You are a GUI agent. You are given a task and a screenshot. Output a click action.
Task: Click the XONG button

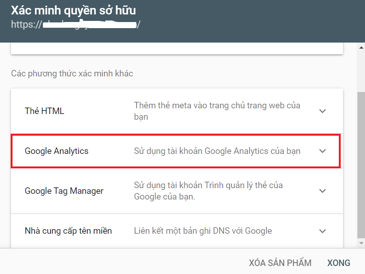(x=339, y=263)
